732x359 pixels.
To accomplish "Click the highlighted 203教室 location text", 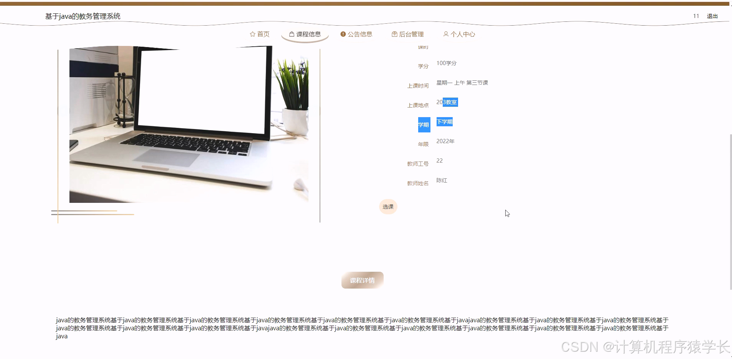I will click(x=447, y=102).
